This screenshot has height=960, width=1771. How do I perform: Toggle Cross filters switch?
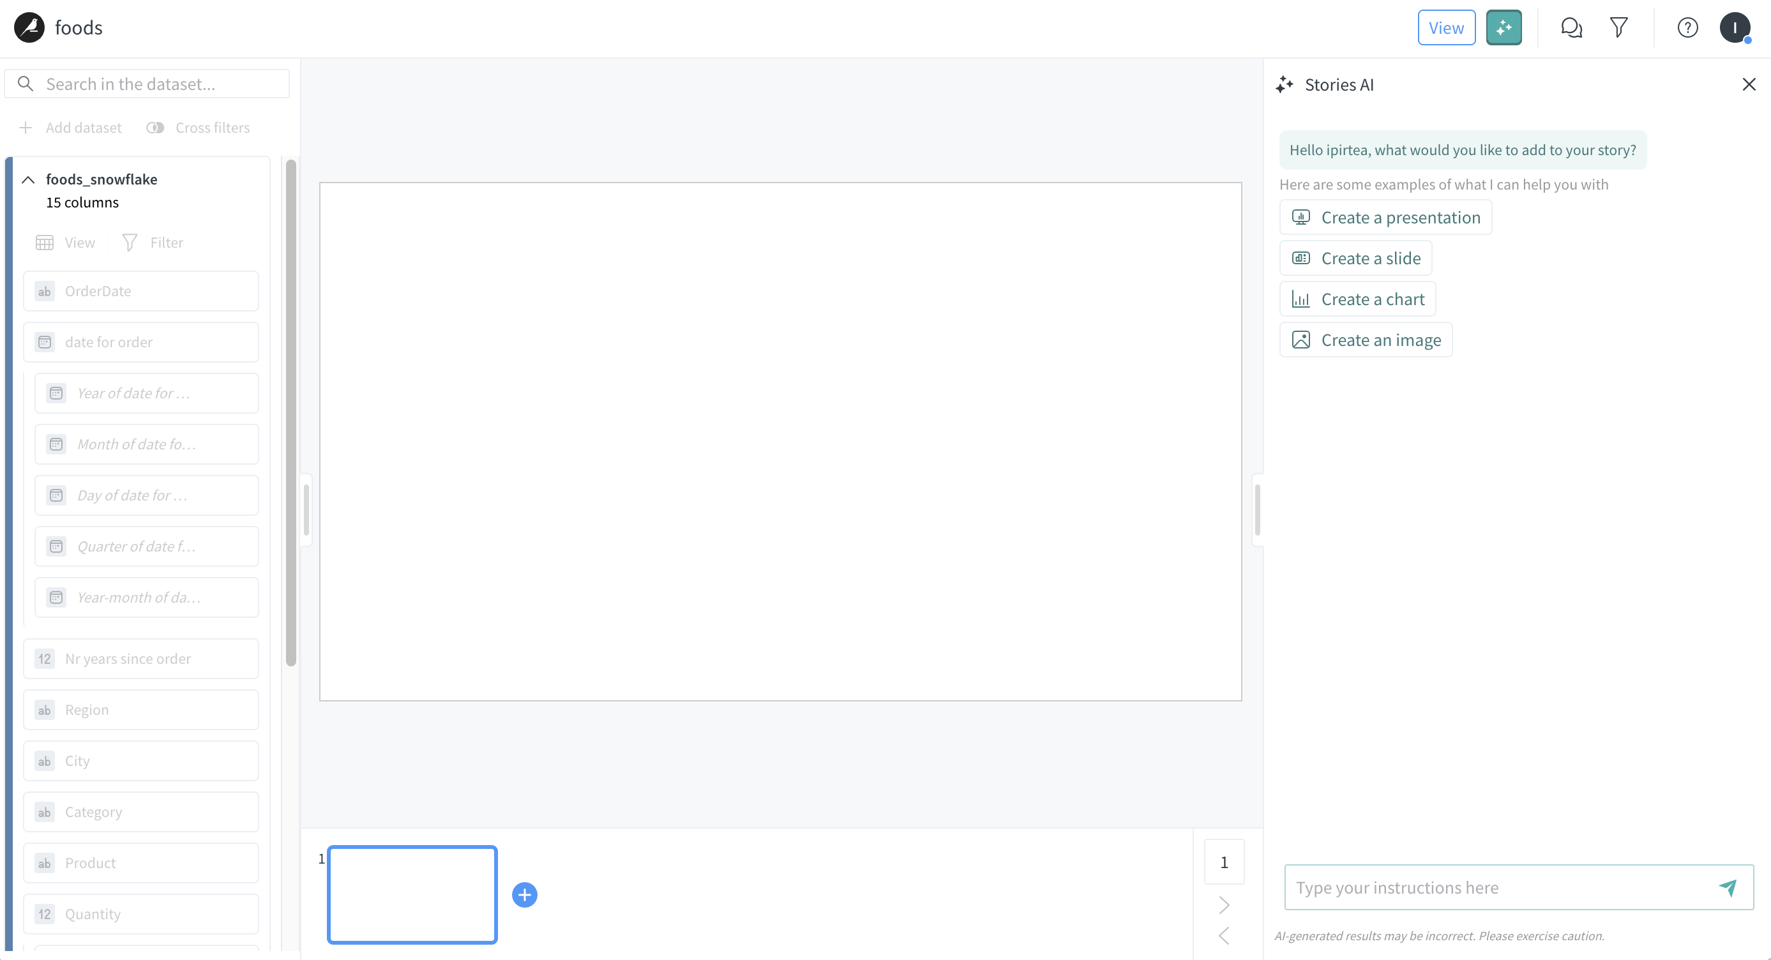point(155,128)
